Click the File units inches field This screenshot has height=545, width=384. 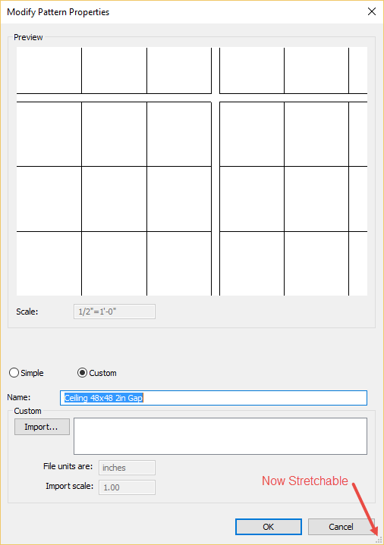tap(127, 468)
